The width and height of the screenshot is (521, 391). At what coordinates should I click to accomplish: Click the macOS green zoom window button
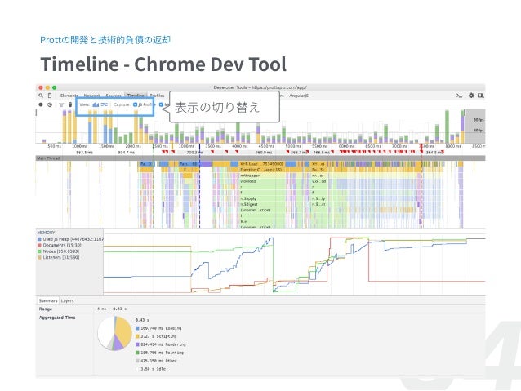pos(55,87)
